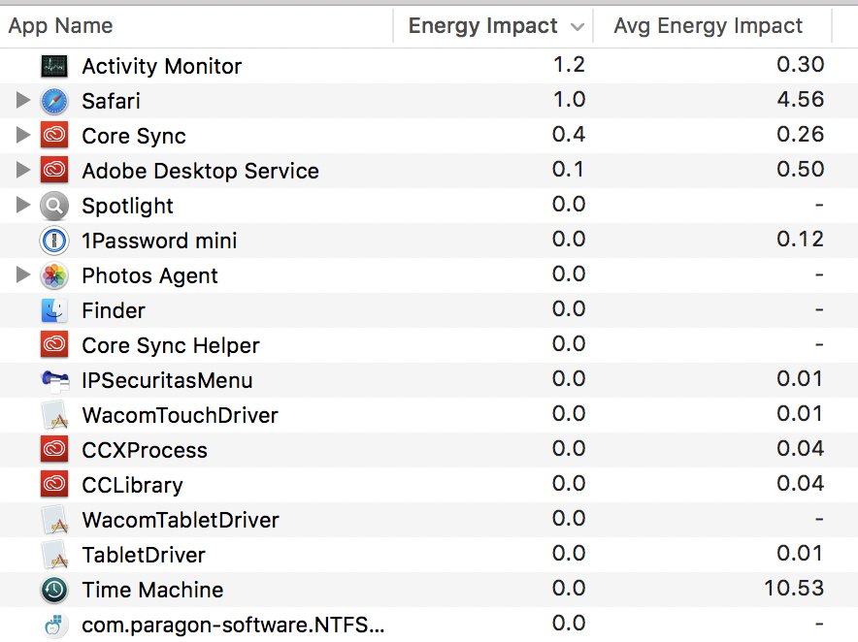Click Time Machine's 10.53 average energy value
Image resolution: width=858 pixels, height=642 pixels.
[794, 589]
